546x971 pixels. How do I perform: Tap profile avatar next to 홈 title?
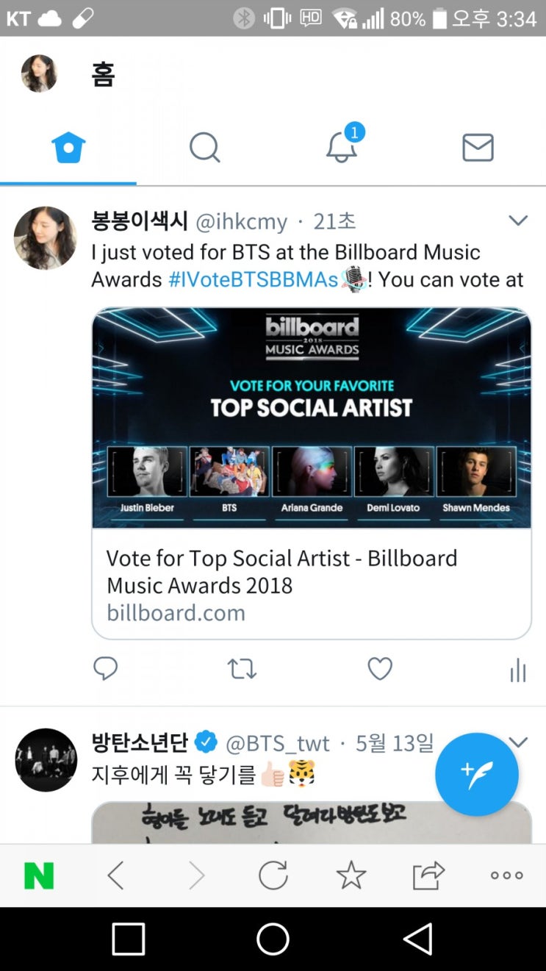[39, 74]
